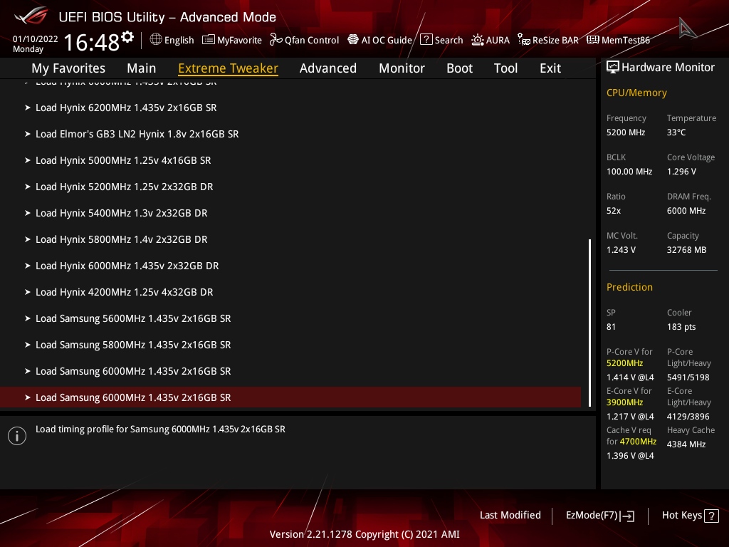
Task: Click the 33°C Temperature value
Action: point(676,132)
